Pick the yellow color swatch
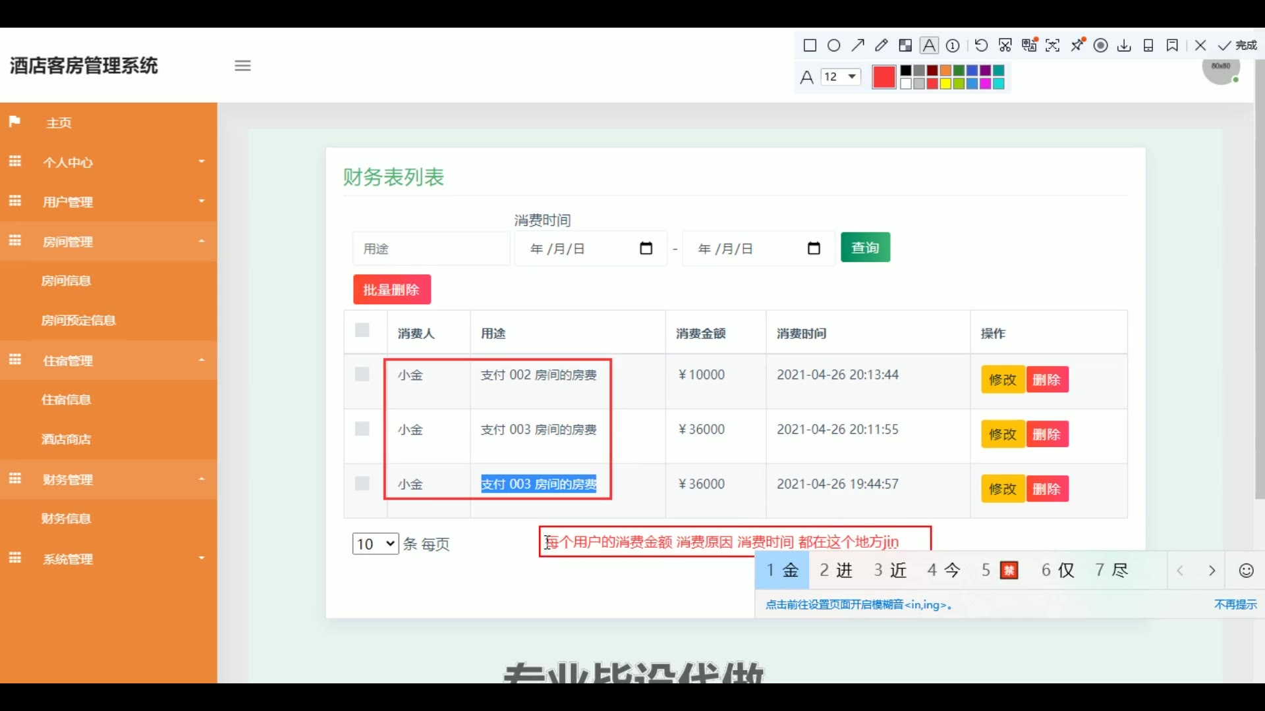 pyautogui.click(x=945, y=84)
